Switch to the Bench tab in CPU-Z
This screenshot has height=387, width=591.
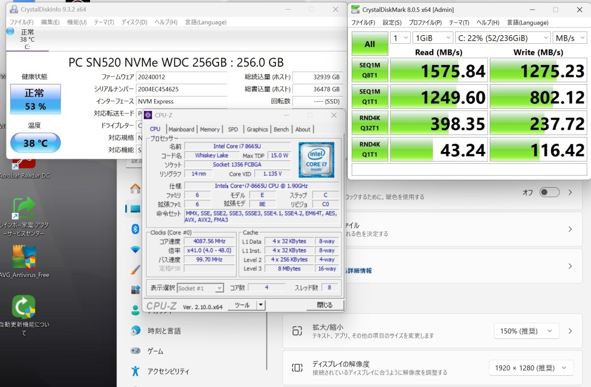281,130
